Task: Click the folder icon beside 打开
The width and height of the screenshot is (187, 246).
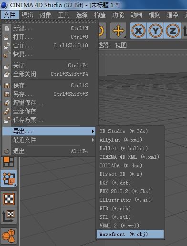Action: click(x=6, y=38)
